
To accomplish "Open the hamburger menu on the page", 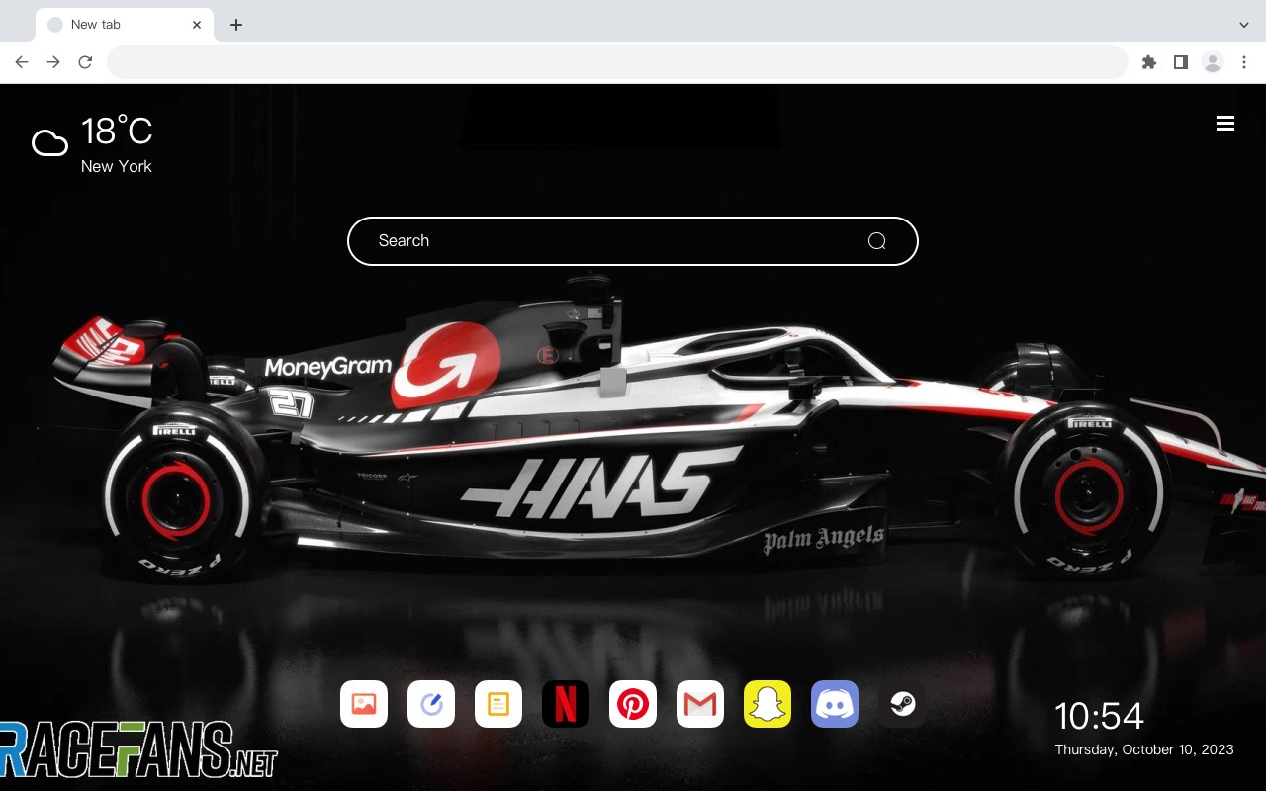I will point(1225,124).
